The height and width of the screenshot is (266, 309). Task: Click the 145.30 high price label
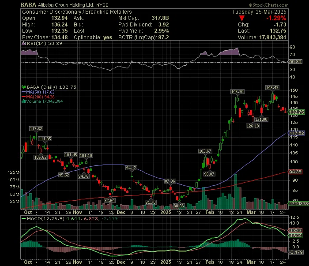tap(237, 92)
